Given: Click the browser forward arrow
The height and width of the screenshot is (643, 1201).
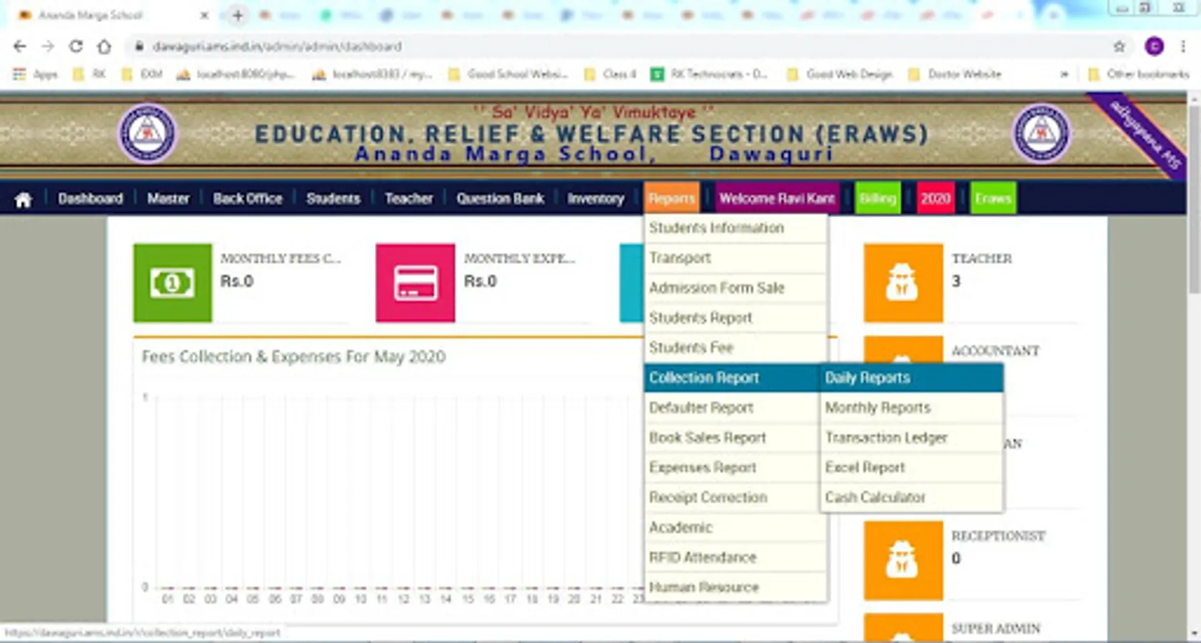Looking at the screenshot, I should point(48,46).
